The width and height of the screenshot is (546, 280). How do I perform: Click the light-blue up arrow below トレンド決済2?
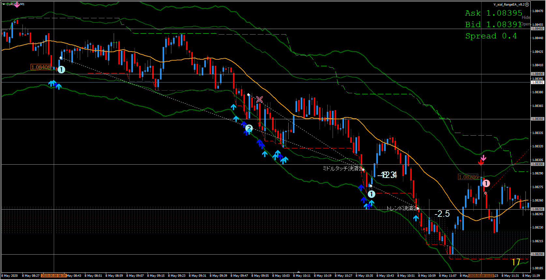click(416, 218)
